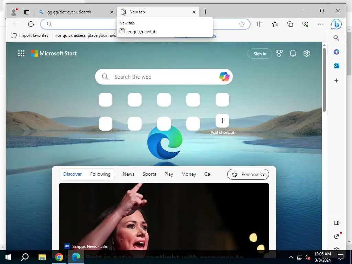This screenshot has width=352, height=264.
Task: Click the Search the web box
Action: point(164,77)
